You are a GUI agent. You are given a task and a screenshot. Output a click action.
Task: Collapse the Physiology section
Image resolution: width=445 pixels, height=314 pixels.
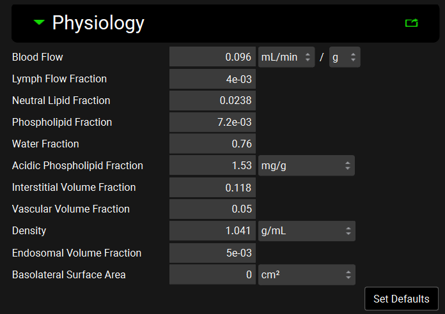coord(40,23)
